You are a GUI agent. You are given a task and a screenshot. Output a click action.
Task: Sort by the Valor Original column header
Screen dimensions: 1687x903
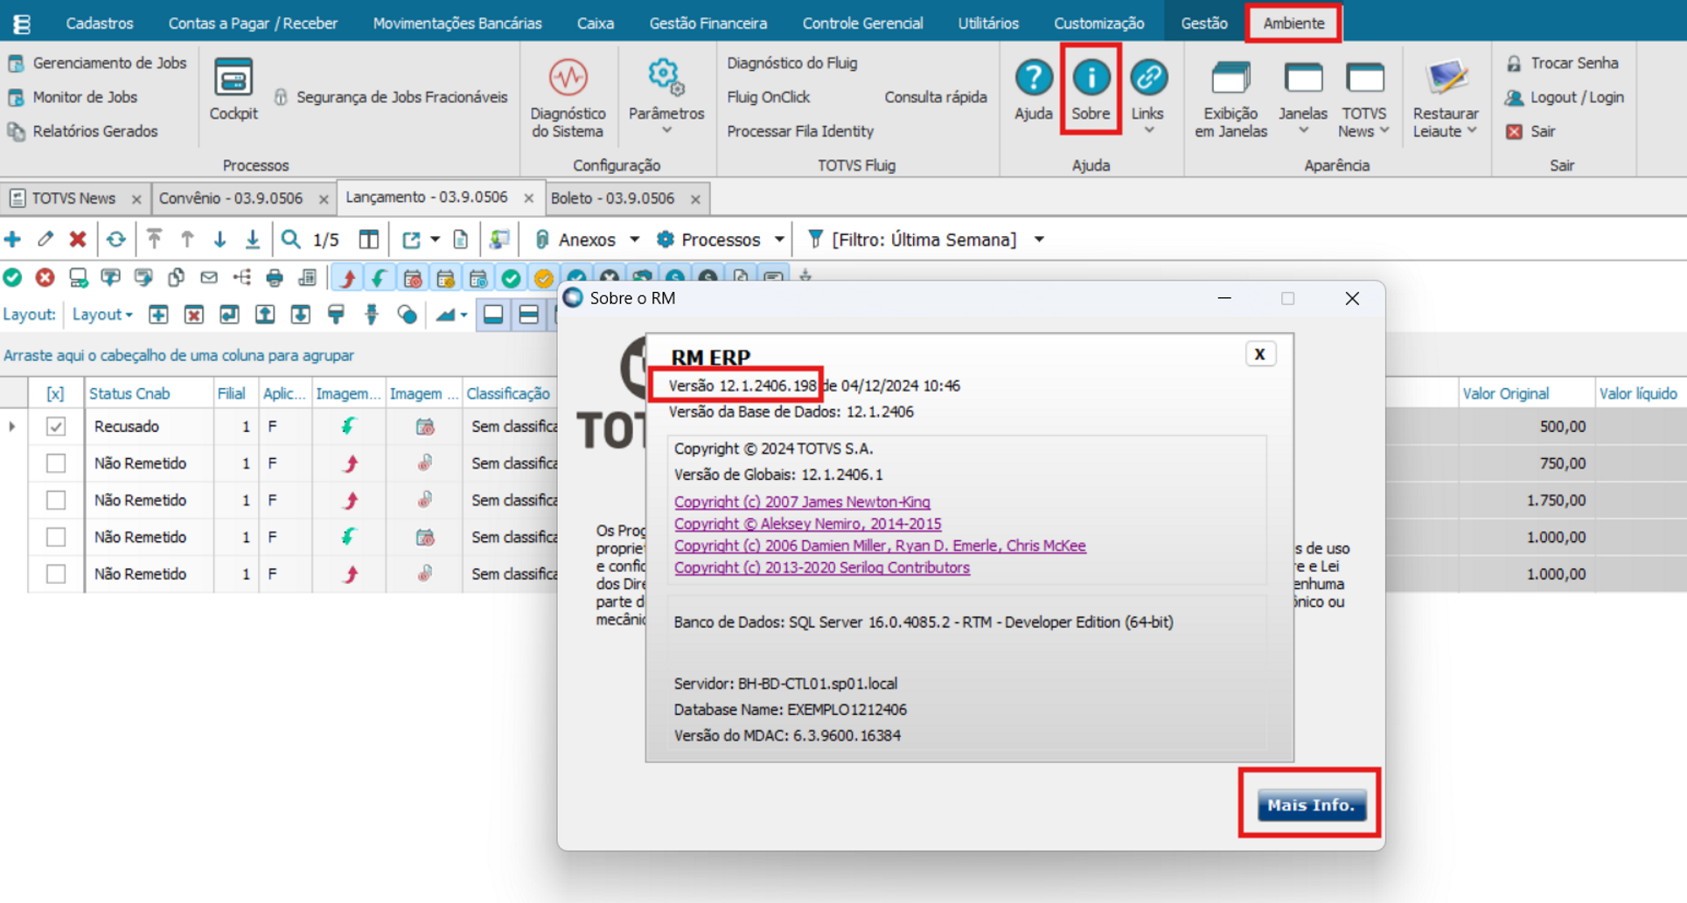click(1505, 393)
